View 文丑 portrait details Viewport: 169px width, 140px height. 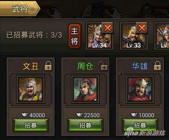[x=31, y=89]
